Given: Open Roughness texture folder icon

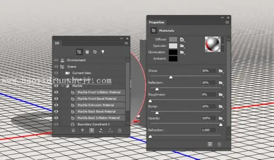Looking at the screenshot, I should [x=221, y=95].
